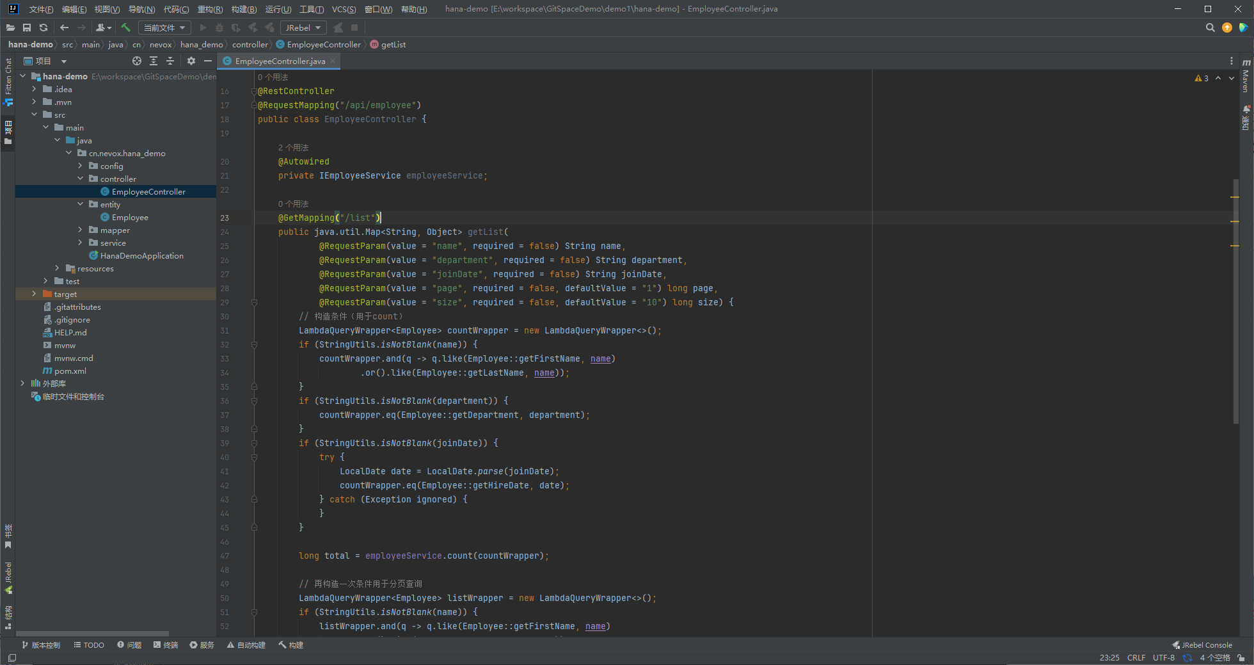The height and width of the screenshot is (665, 1254).
Task: Open Maven tool window
Action: pyautogui.click(x=1246, y=77)
